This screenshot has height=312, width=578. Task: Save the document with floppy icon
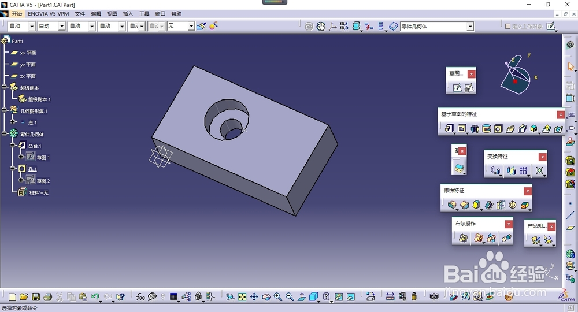click(x=36, y=297)
